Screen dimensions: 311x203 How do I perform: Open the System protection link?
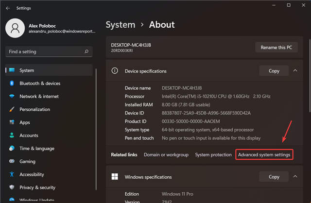(x=213, y=155)
